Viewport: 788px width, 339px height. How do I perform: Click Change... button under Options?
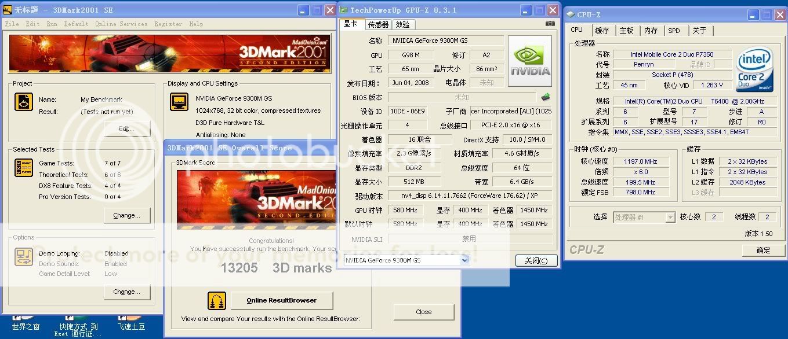pos(127,292)
